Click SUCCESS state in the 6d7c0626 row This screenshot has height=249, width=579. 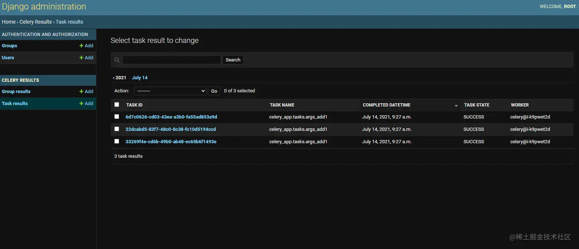(474, 117)
